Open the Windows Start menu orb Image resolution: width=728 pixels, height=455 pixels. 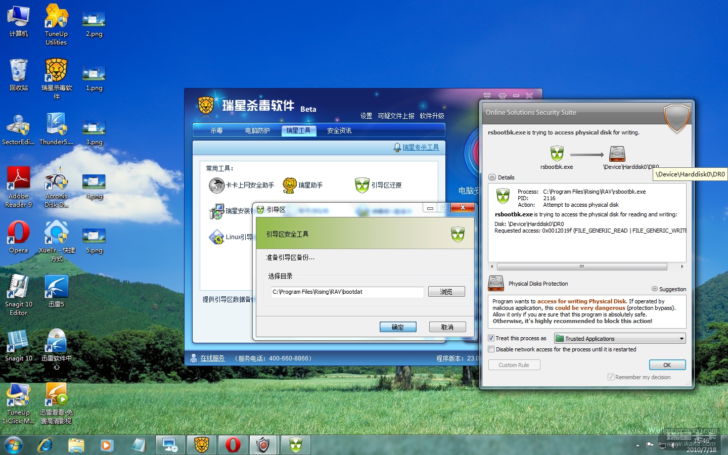pos(14,445)
